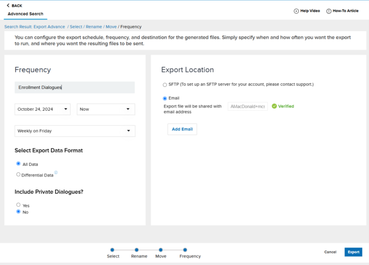Open the Weekly on Friday frequency dropdown

point(75,131)
